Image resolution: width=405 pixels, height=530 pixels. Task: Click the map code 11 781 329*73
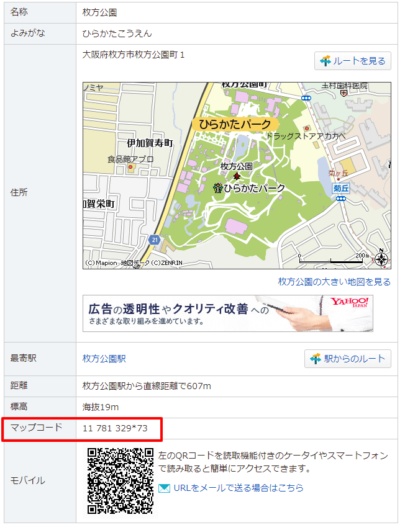[115, 428]
